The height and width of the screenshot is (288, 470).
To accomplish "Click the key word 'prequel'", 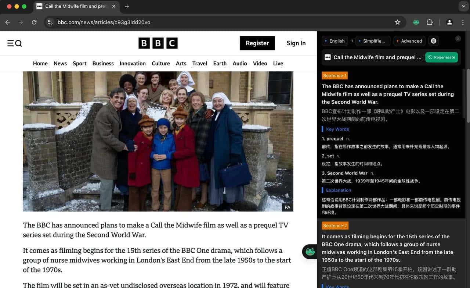I will (x=335, y=139).
